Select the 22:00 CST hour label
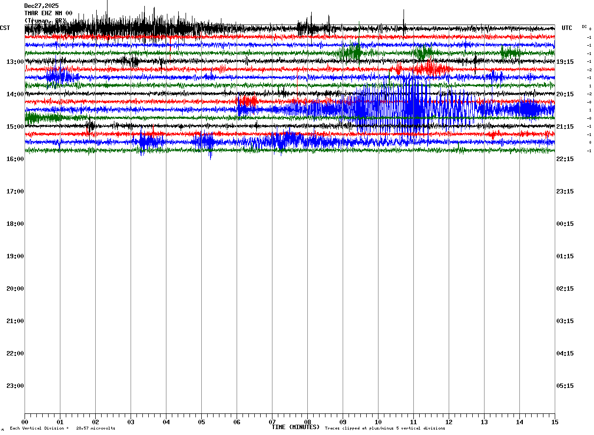The height and width of the screenshot is (435, 594). tap(15, 353)
